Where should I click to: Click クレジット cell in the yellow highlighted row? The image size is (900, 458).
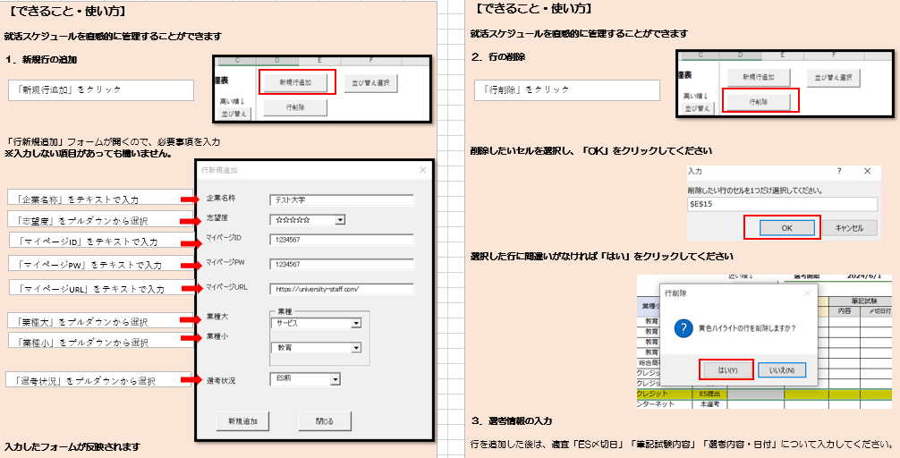[x=665, y=394]
